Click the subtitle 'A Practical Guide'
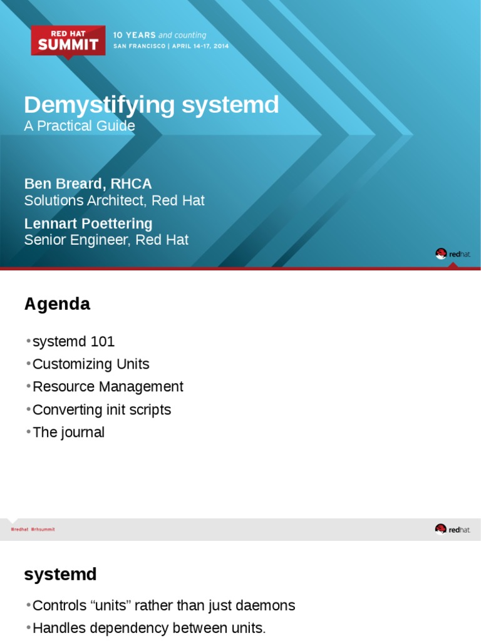The width and height of the screenshot is (481, 641). 80,125
